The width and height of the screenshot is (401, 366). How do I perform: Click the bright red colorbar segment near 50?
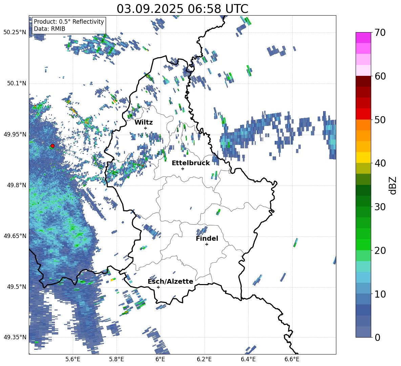point(363,114)
